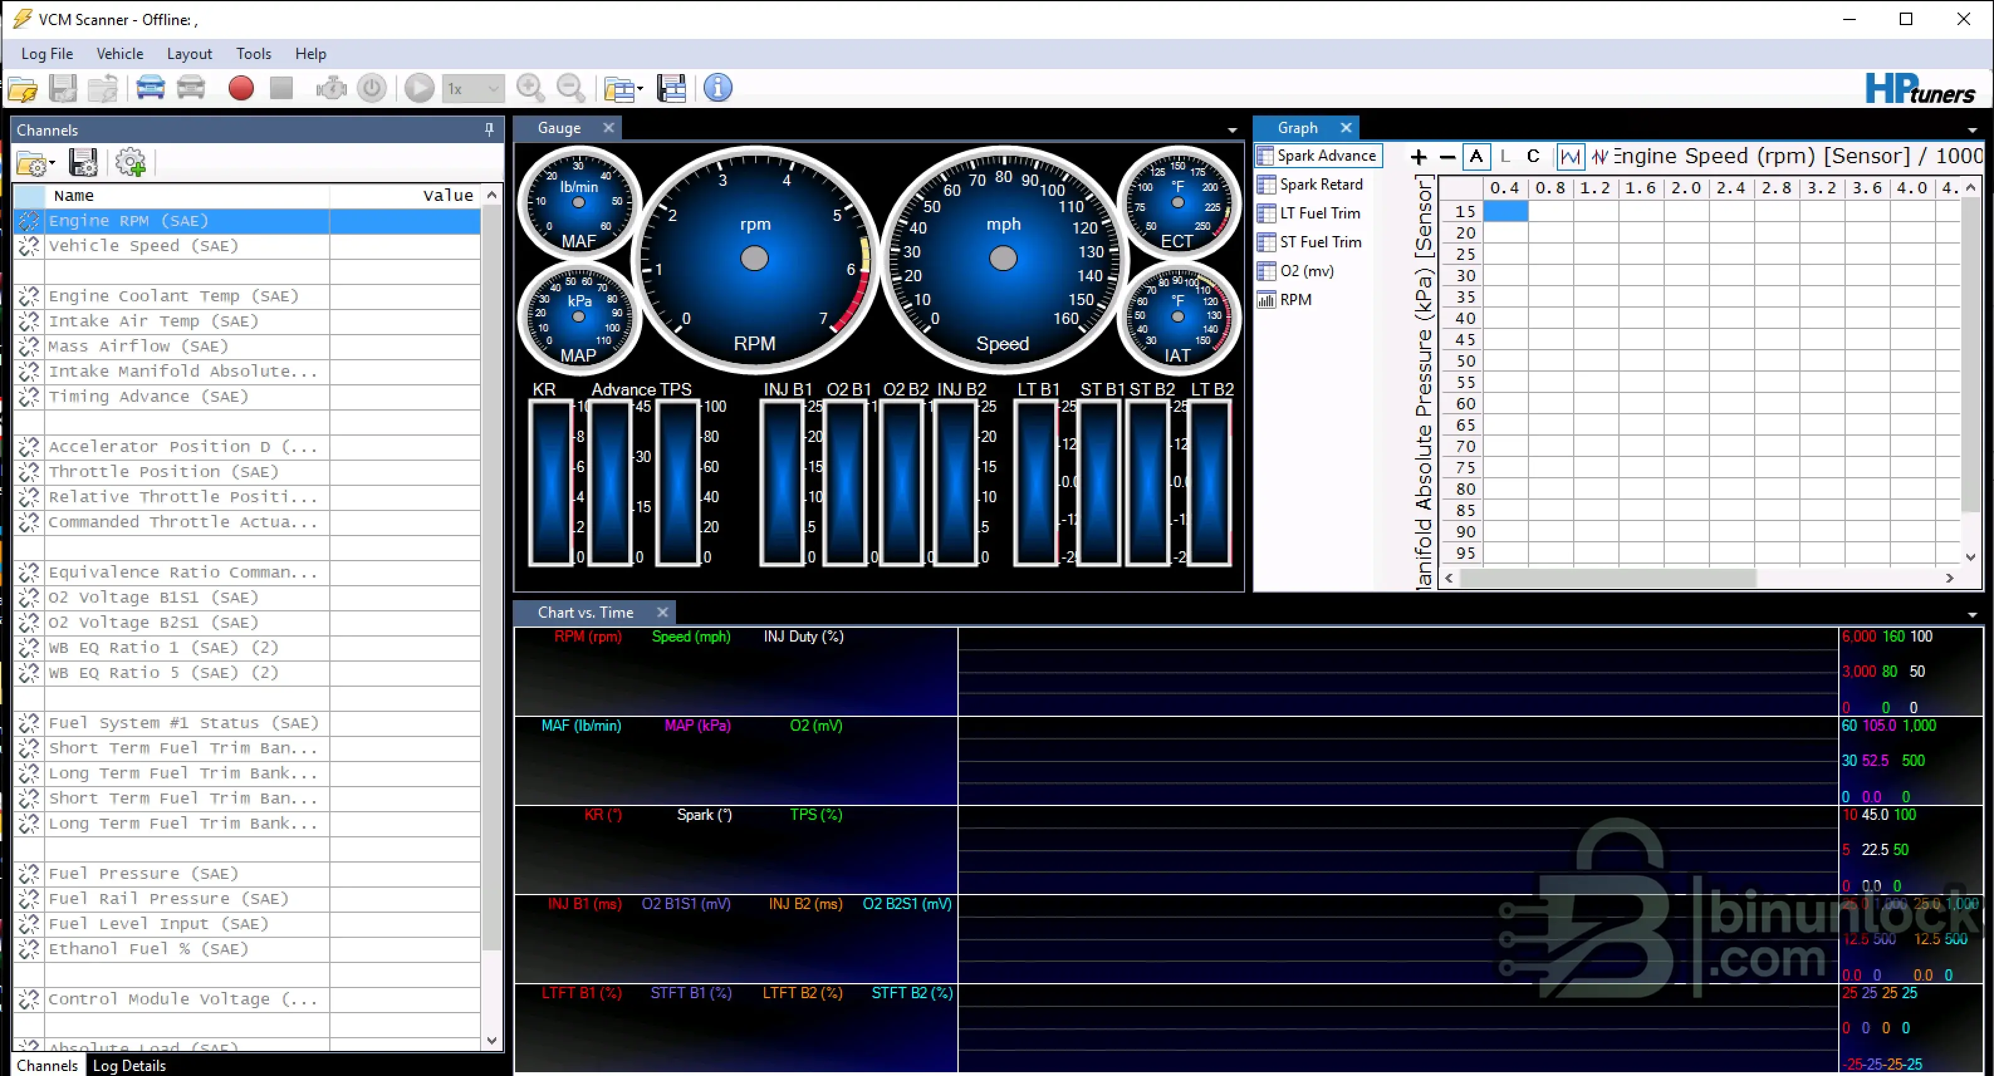The image size is (1994, 1076).
Task: Close the Chart vs. Time tab
Action: (x=662, y=612)
